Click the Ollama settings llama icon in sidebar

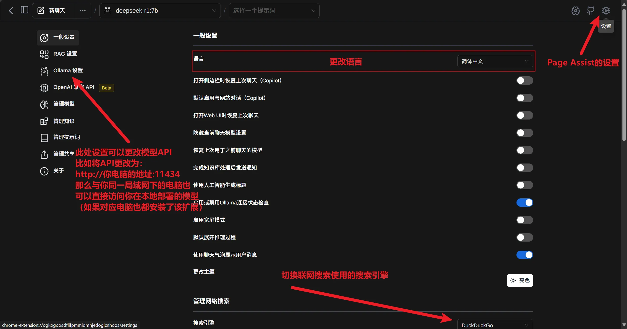point(44,71)
